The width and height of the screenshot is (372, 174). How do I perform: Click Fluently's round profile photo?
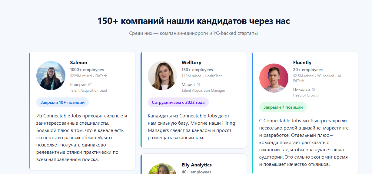(x=274, y=78)
